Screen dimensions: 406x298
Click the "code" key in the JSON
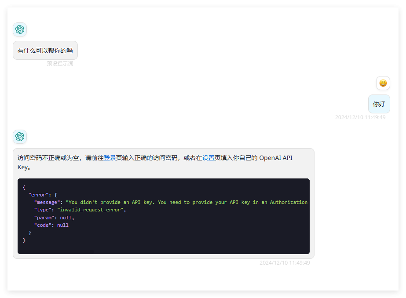click(43, 225)
